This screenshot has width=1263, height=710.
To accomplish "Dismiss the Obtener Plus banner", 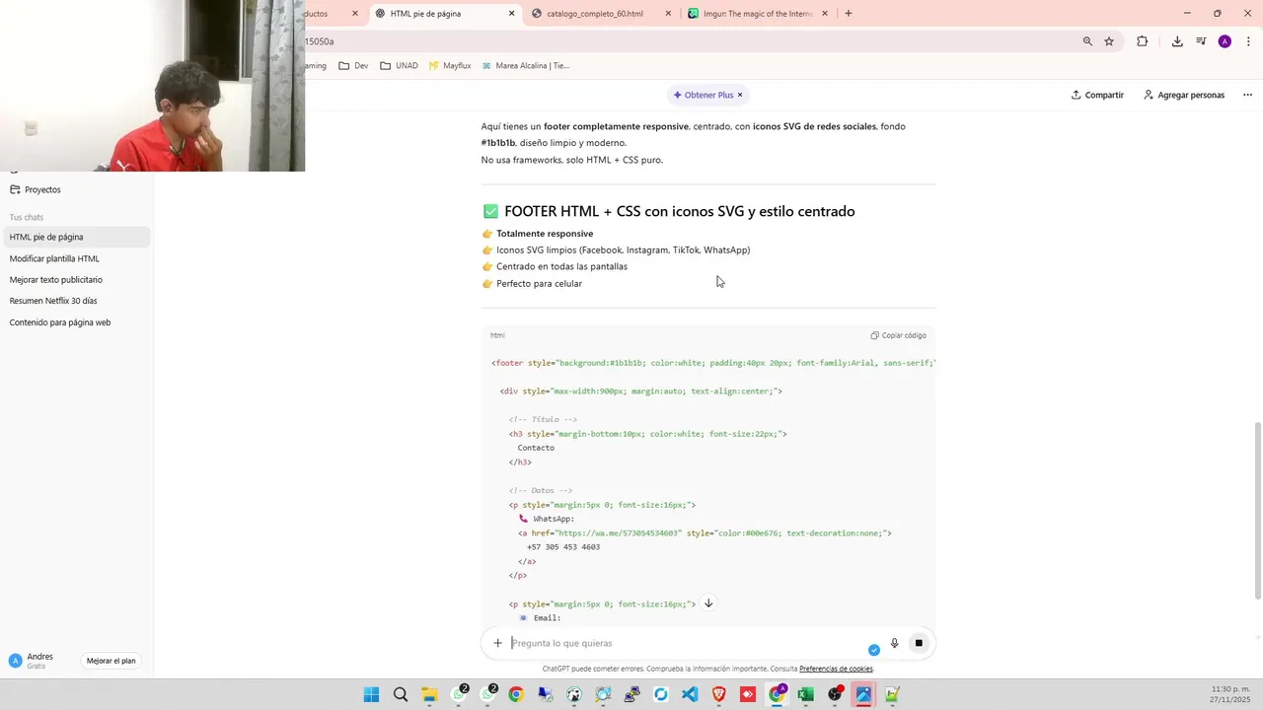I will pos(740,95).
